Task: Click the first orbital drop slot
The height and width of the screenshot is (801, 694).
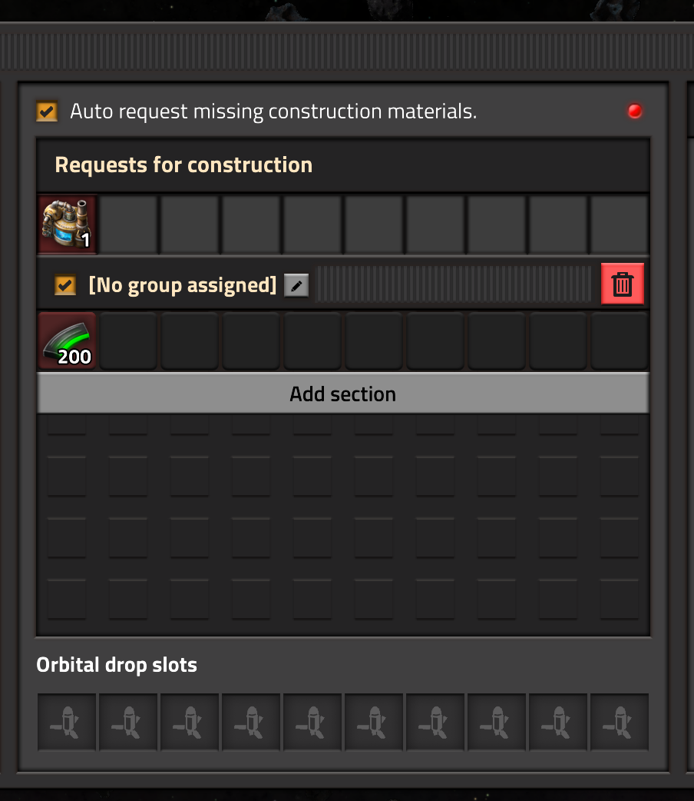Action: pos(68,722)
